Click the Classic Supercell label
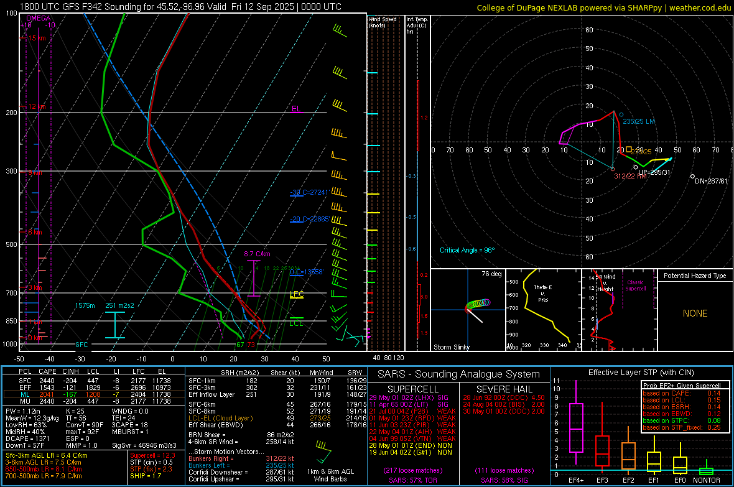The image size is (734, 487). pos(635,285)
